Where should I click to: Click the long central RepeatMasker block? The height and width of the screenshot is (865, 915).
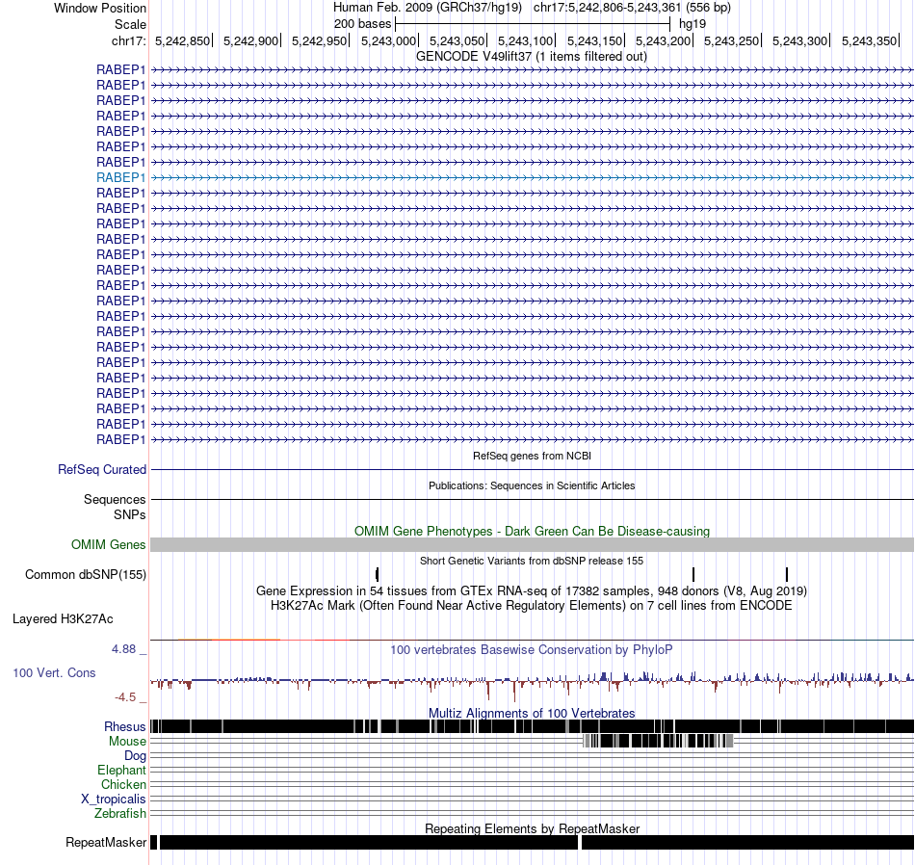368,842
